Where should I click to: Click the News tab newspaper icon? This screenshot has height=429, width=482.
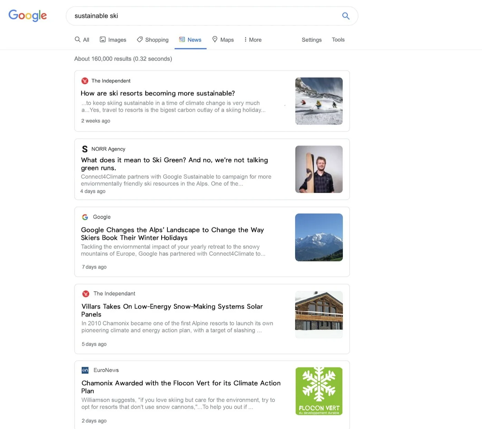[182, 39]
